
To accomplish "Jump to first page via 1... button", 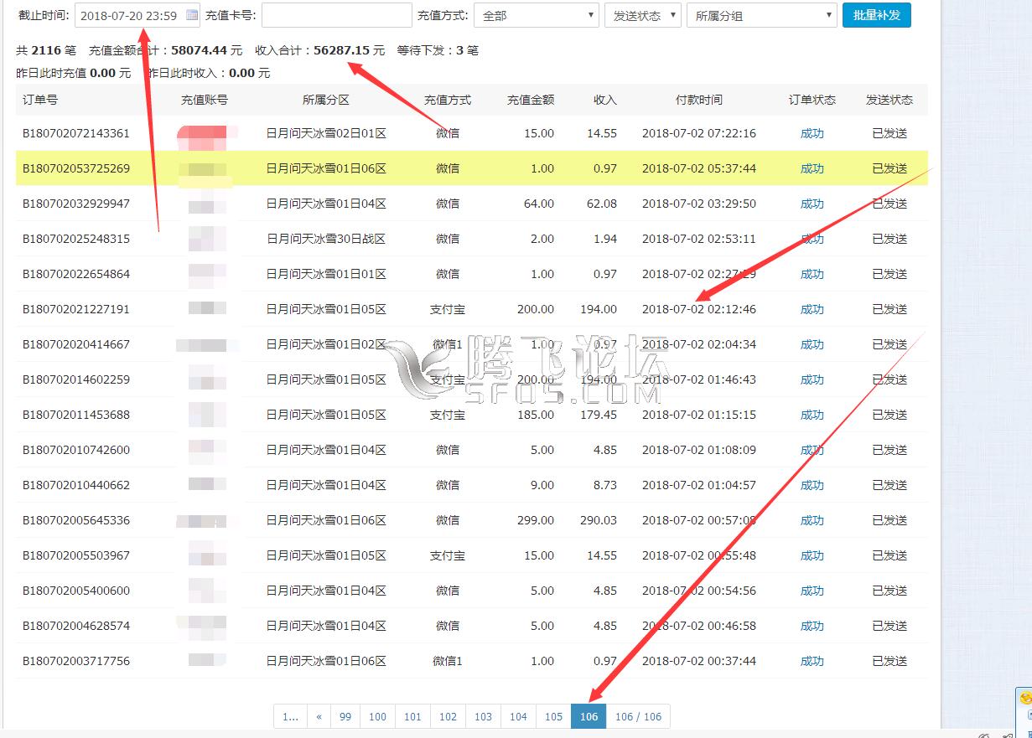I will (x=290, y=716).
